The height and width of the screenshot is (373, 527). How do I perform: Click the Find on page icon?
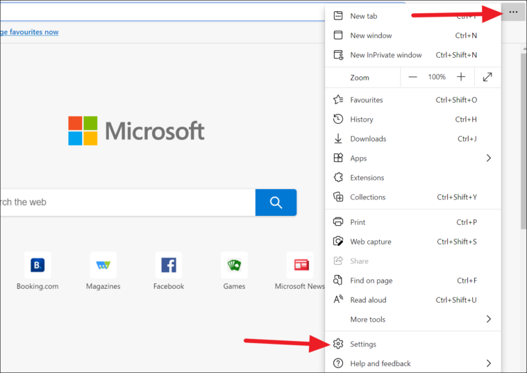tap(337, 280)
